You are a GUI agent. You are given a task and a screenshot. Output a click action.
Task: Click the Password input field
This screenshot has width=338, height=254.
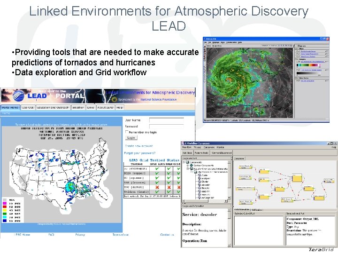(166, 127)
